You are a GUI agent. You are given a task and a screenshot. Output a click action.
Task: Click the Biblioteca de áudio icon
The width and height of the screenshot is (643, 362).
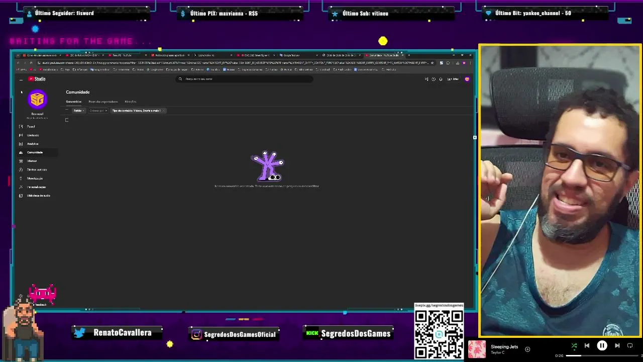[21, 196]
